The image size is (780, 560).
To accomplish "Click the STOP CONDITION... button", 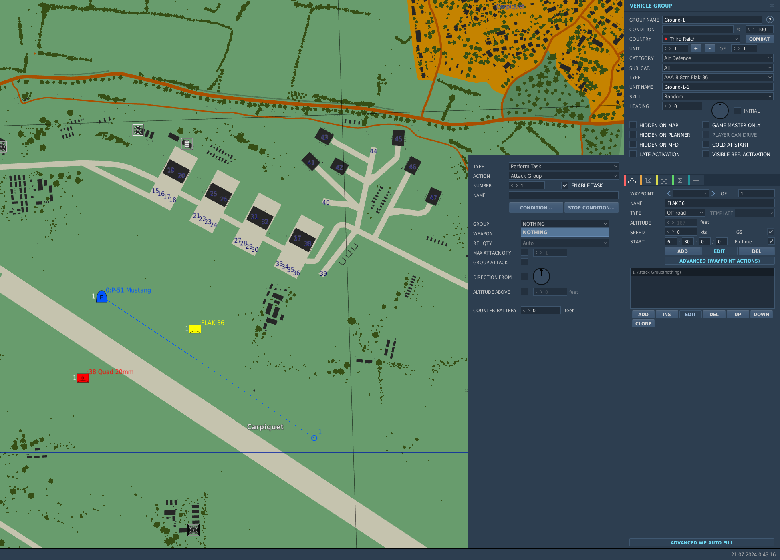I will pos(591,207).
